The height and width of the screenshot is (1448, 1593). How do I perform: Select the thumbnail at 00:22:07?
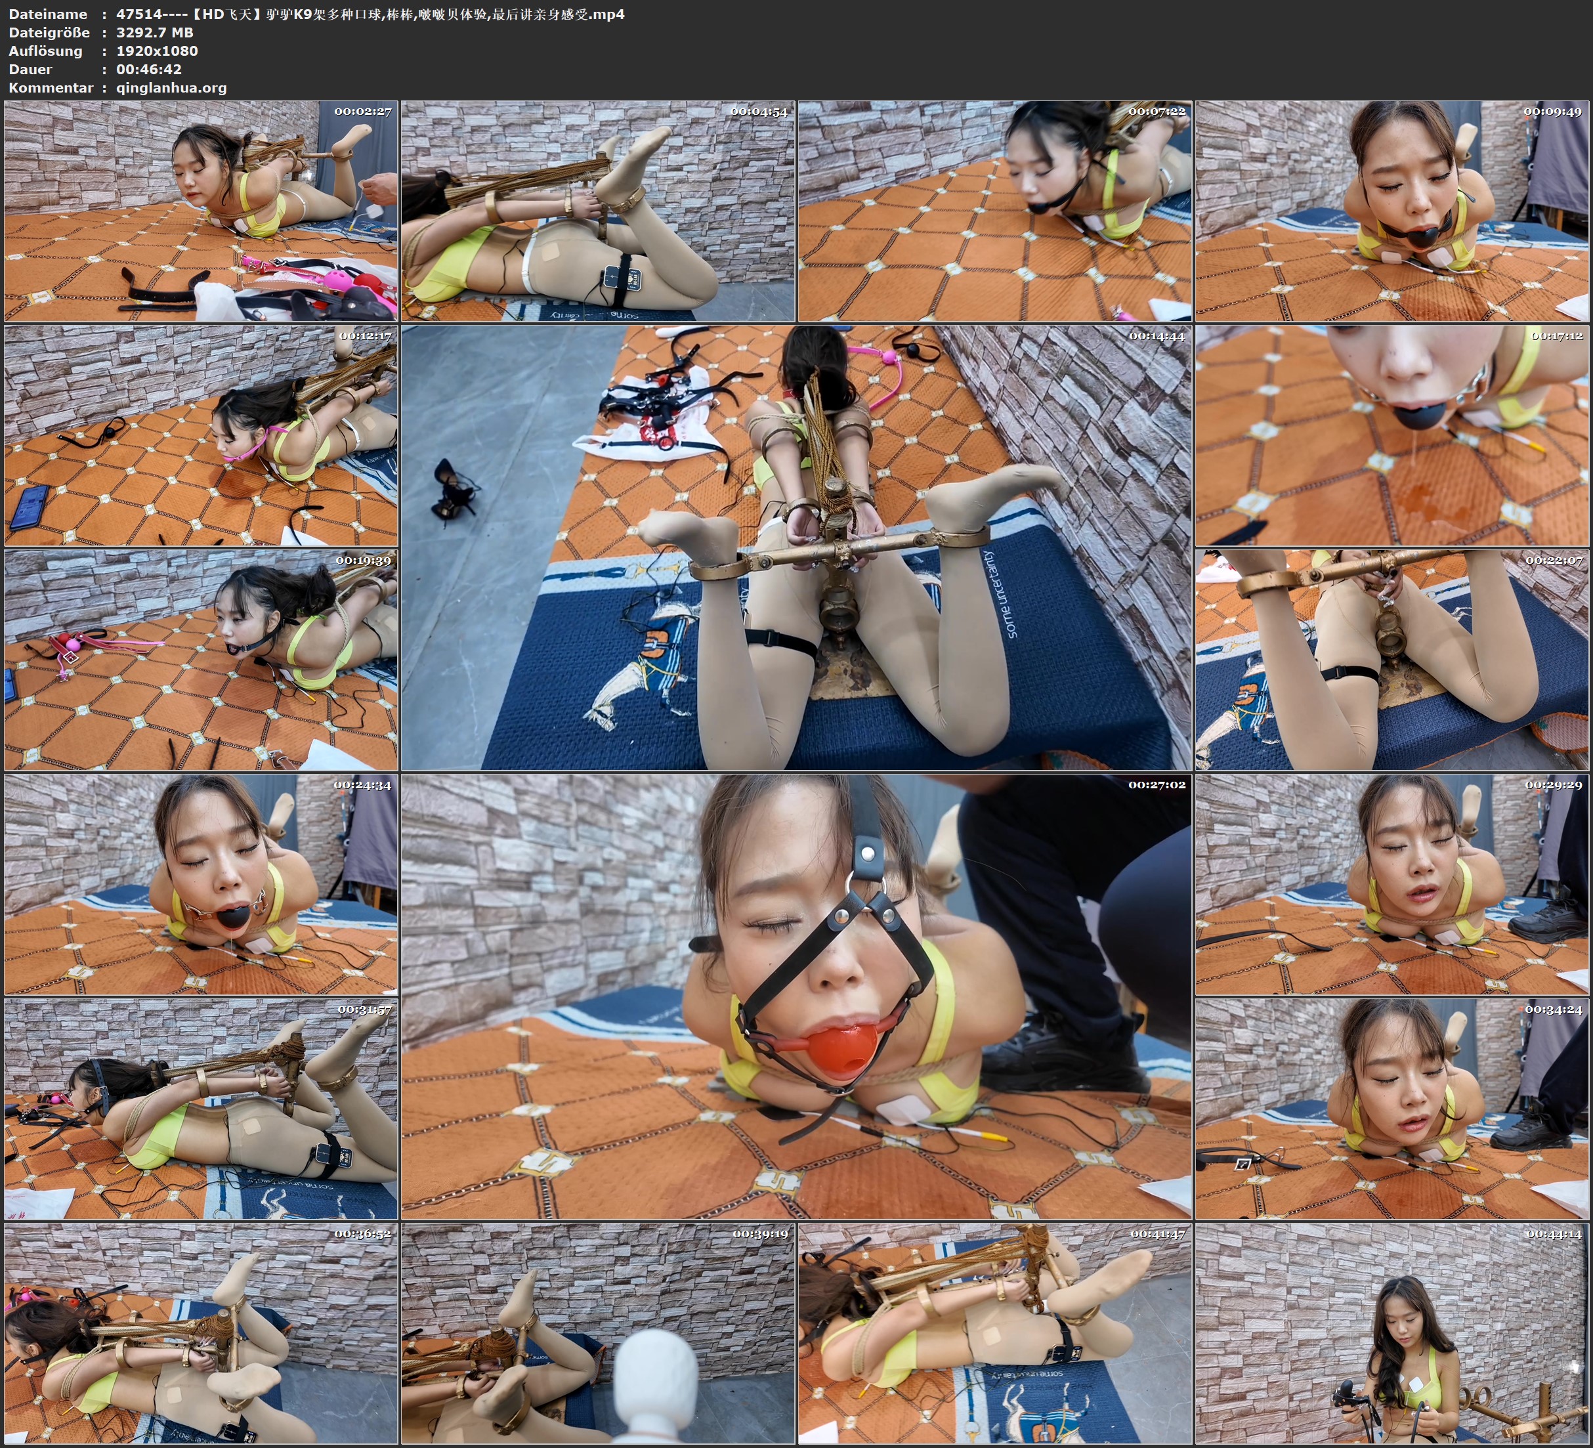(x=1391, y=660)
